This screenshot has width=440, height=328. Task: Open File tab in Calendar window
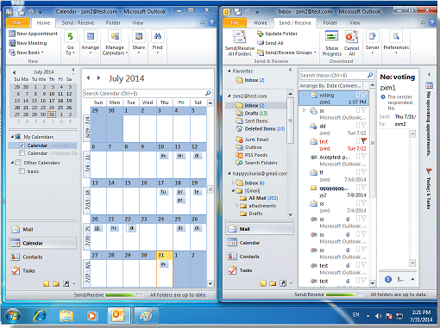point(18,22)
